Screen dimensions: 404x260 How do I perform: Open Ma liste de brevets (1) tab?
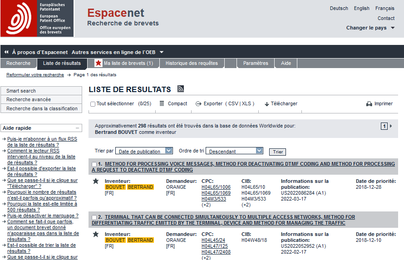pyautogui.click(x=123, y=64)
